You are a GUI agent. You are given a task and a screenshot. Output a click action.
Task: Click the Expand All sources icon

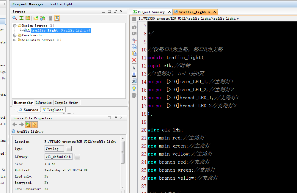(28, 18)
